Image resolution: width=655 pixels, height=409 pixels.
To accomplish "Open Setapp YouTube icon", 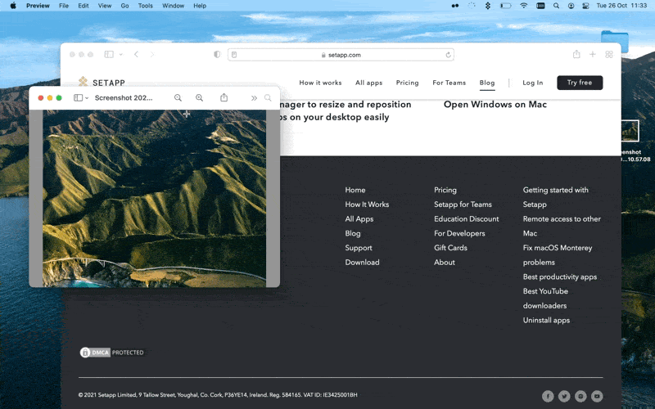I will 597,396.
